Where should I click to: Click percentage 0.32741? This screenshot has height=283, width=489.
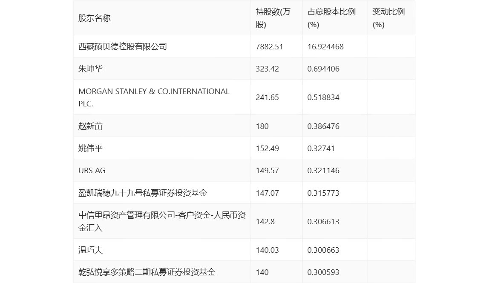pyautogui.click(x=321, y=149)
